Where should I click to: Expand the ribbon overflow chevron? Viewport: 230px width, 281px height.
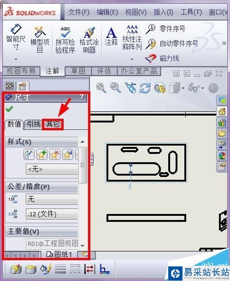click(x=224, y=43)
